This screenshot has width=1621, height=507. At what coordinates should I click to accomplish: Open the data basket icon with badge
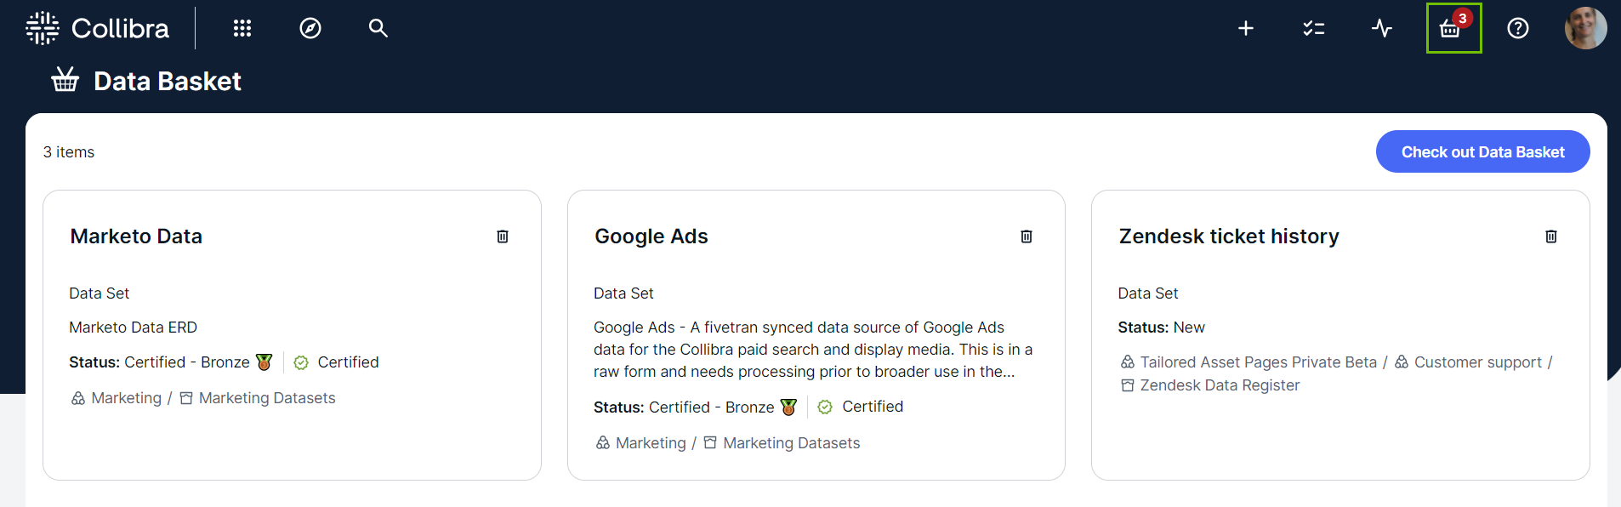(1452, 28)
